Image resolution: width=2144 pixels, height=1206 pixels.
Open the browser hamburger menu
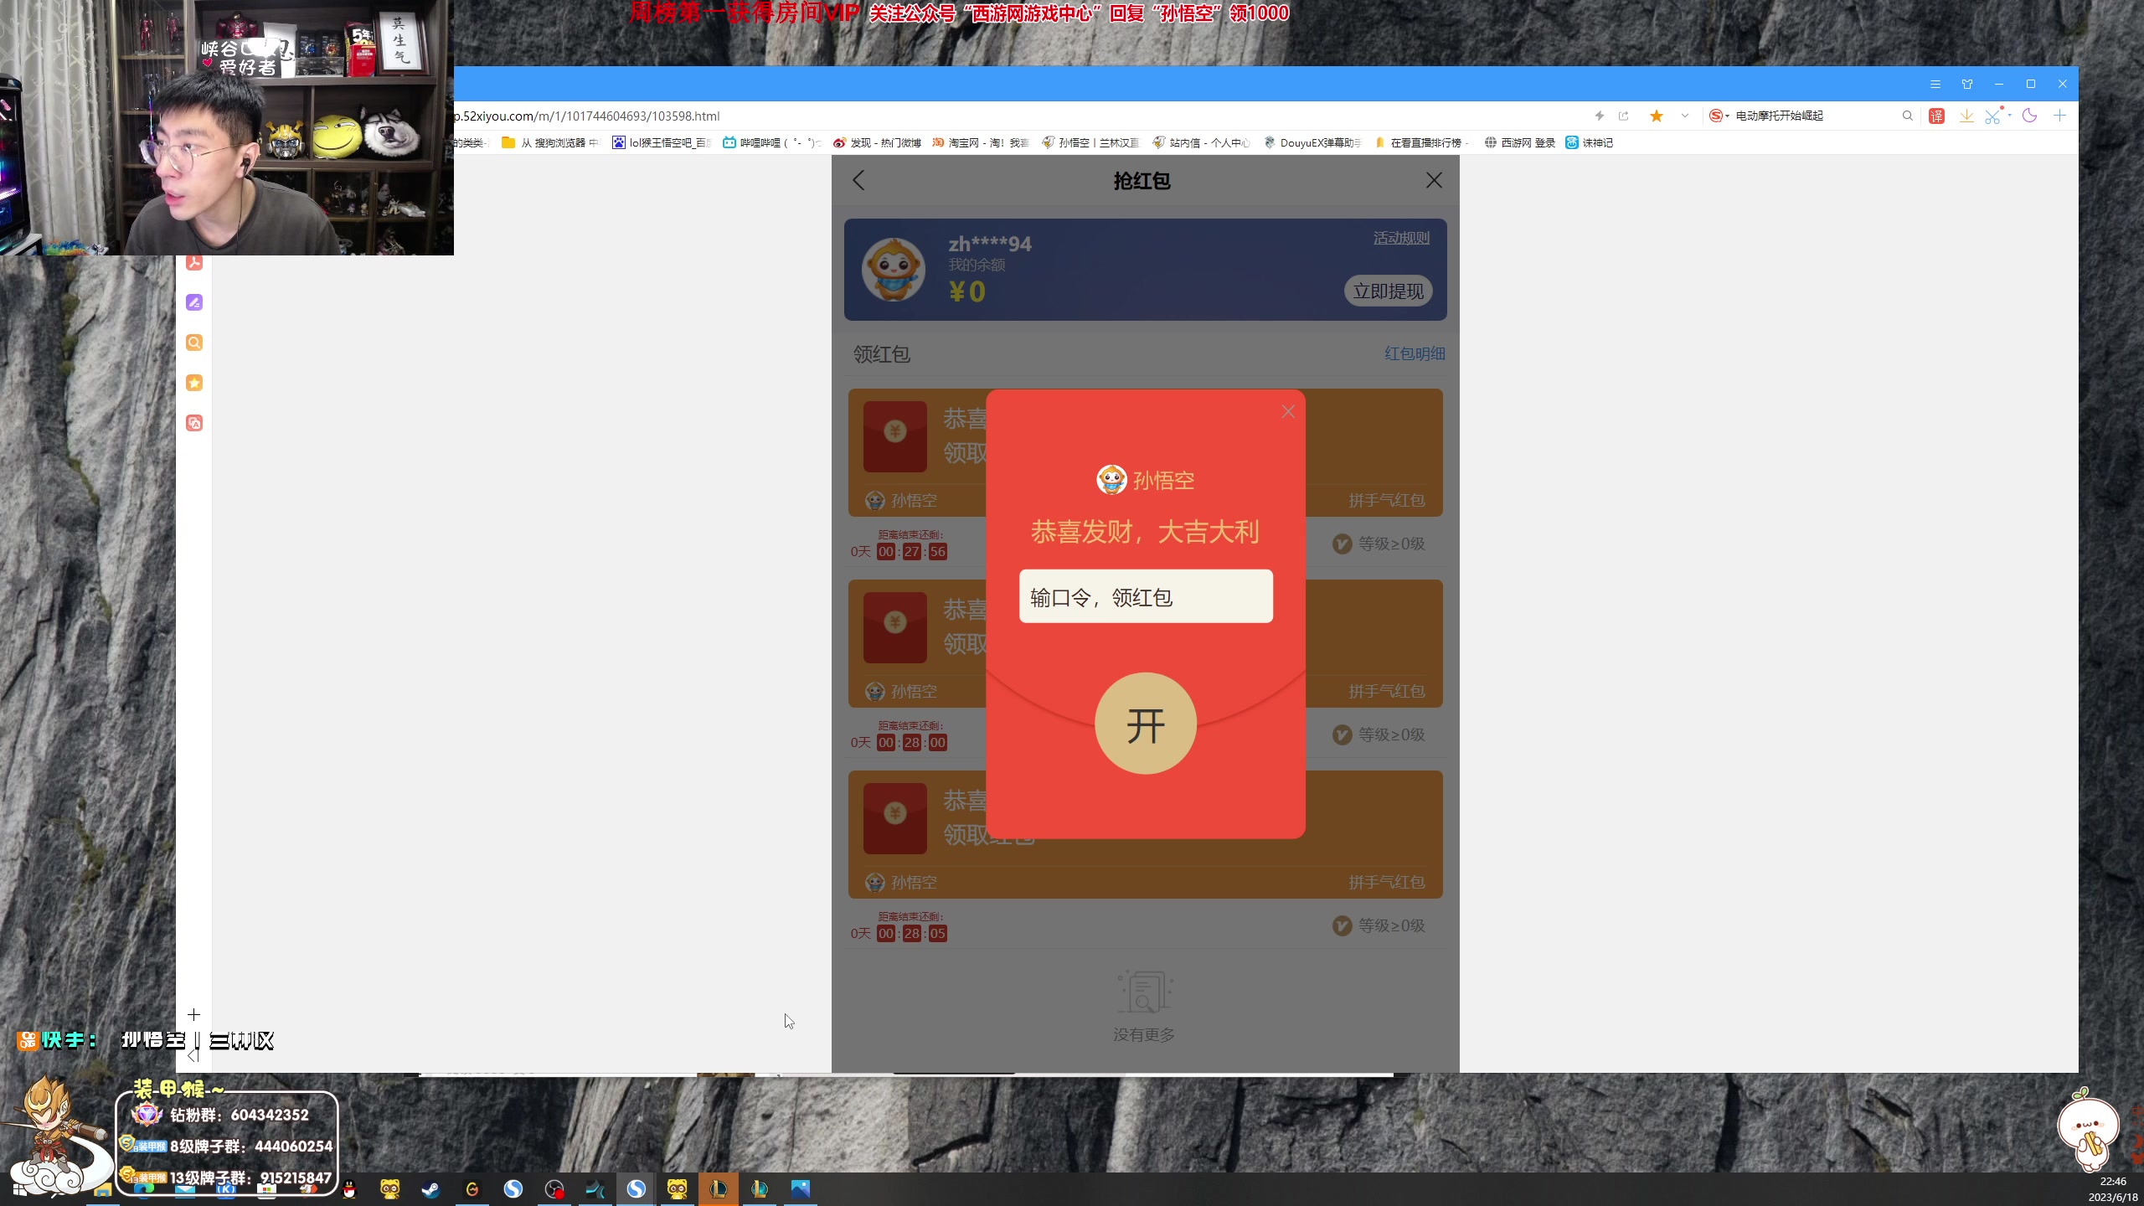pos(1935,85)
